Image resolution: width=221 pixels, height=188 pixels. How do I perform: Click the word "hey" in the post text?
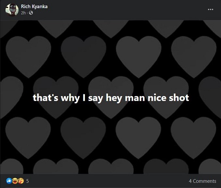coord(114,98)
